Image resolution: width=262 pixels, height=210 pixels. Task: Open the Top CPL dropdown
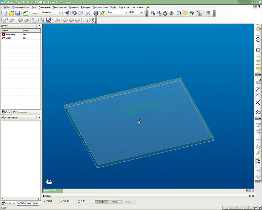126,12
